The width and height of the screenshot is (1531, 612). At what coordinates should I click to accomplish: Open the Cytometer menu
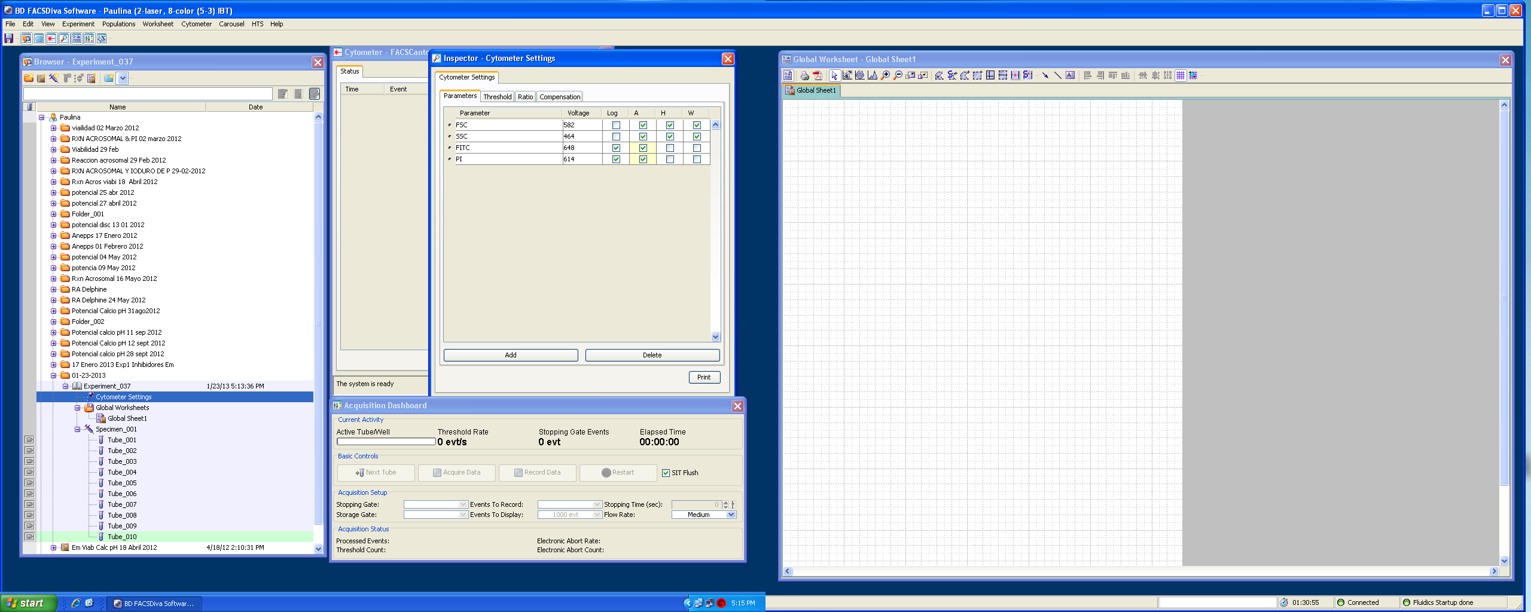click(x=196, y=24)
